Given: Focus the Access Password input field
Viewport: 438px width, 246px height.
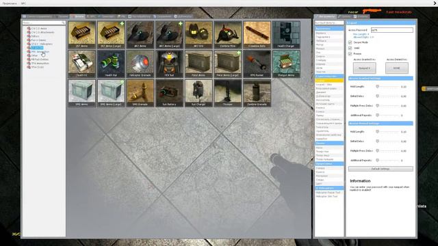Looking at the screenshot, I should (392, 30).
